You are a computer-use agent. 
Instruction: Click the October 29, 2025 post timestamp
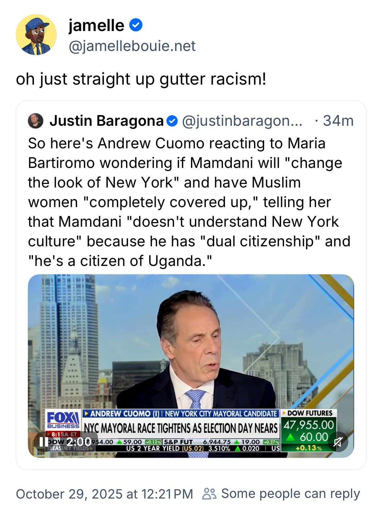click(x=104, y=494)
